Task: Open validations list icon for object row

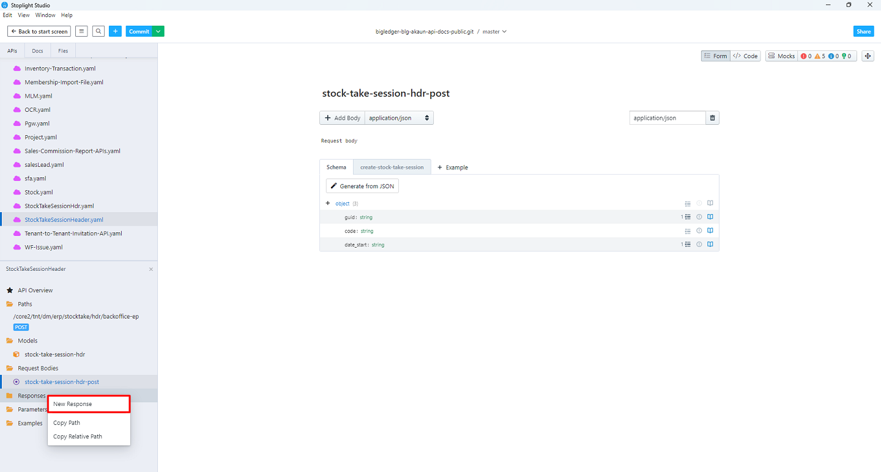Action: point(688,204)
